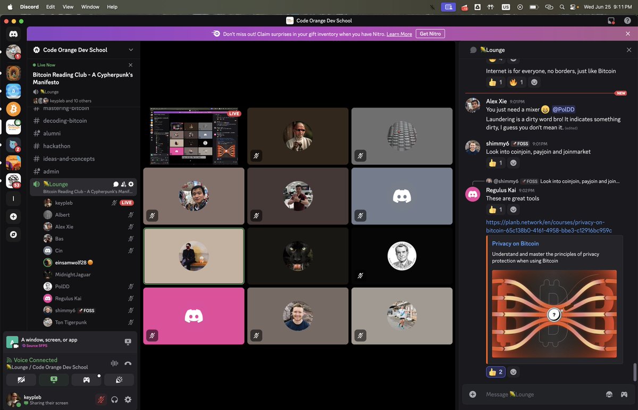Click the LIVE screen share tile
Viewport: 638px width, 410px height.
coord(194,136)
